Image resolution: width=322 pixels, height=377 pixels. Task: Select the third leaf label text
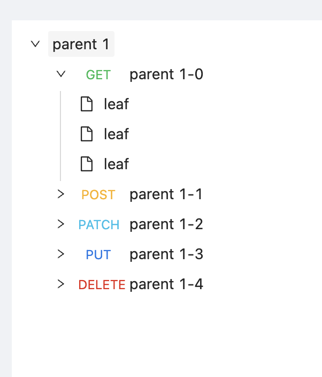pos(116,164)
